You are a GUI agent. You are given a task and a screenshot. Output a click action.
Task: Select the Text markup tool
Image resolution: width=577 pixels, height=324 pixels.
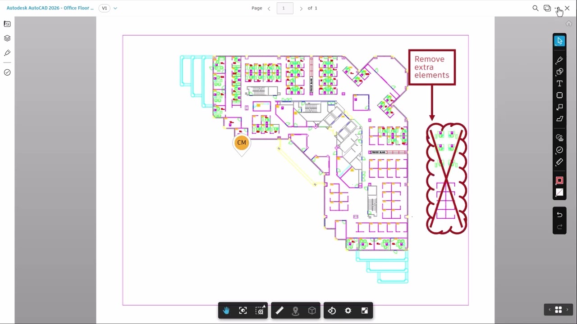click(x=559, y=84)
